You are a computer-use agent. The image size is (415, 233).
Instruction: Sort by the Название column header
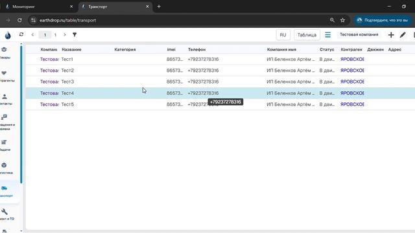coord(71,49)
